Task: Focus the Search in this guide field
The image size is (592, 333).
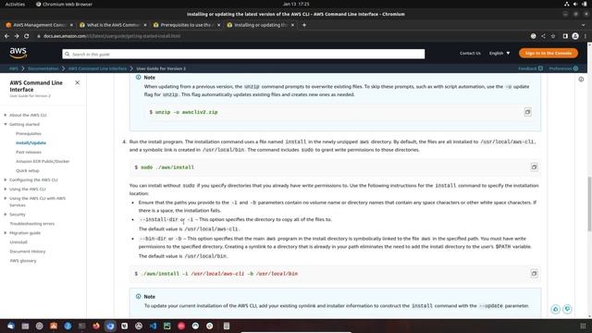Action: 243,54
